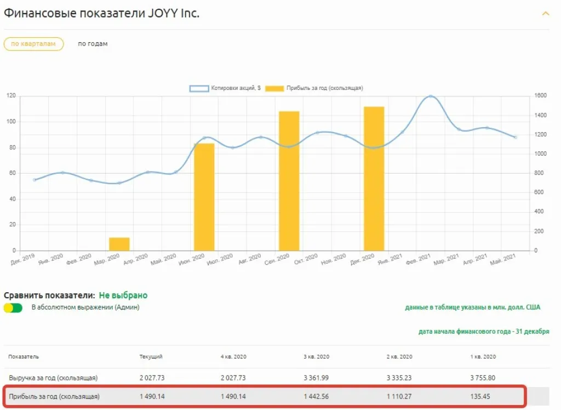Click the 1 490.14 current profit value

151,396
